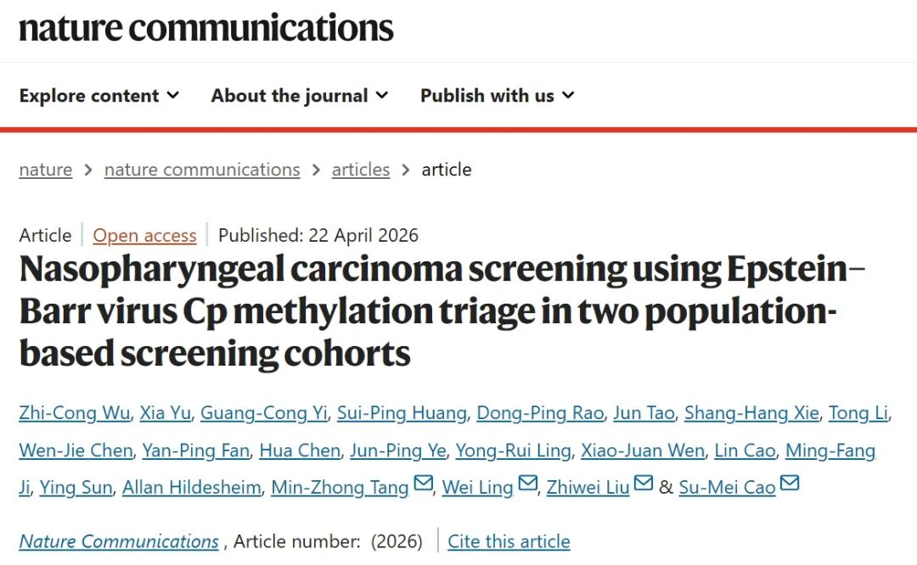Expand Publish with us dropdown
917x565 pixels.
tap(497, 96)
